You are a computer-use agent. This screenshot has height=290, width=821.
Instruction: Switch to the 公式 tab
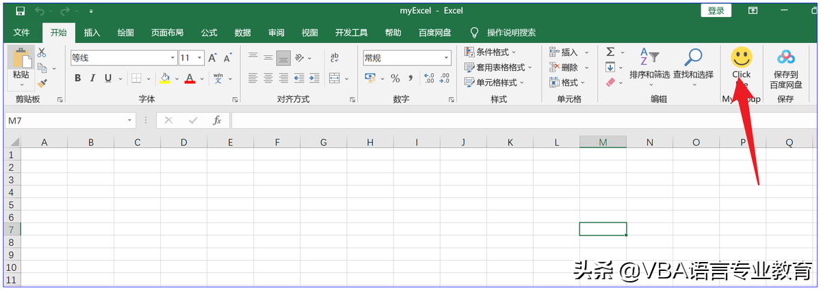click(209, 33)
